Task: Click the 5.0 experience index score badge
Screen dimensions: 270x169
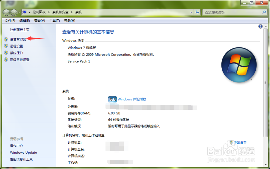Action: click(112, 99)
